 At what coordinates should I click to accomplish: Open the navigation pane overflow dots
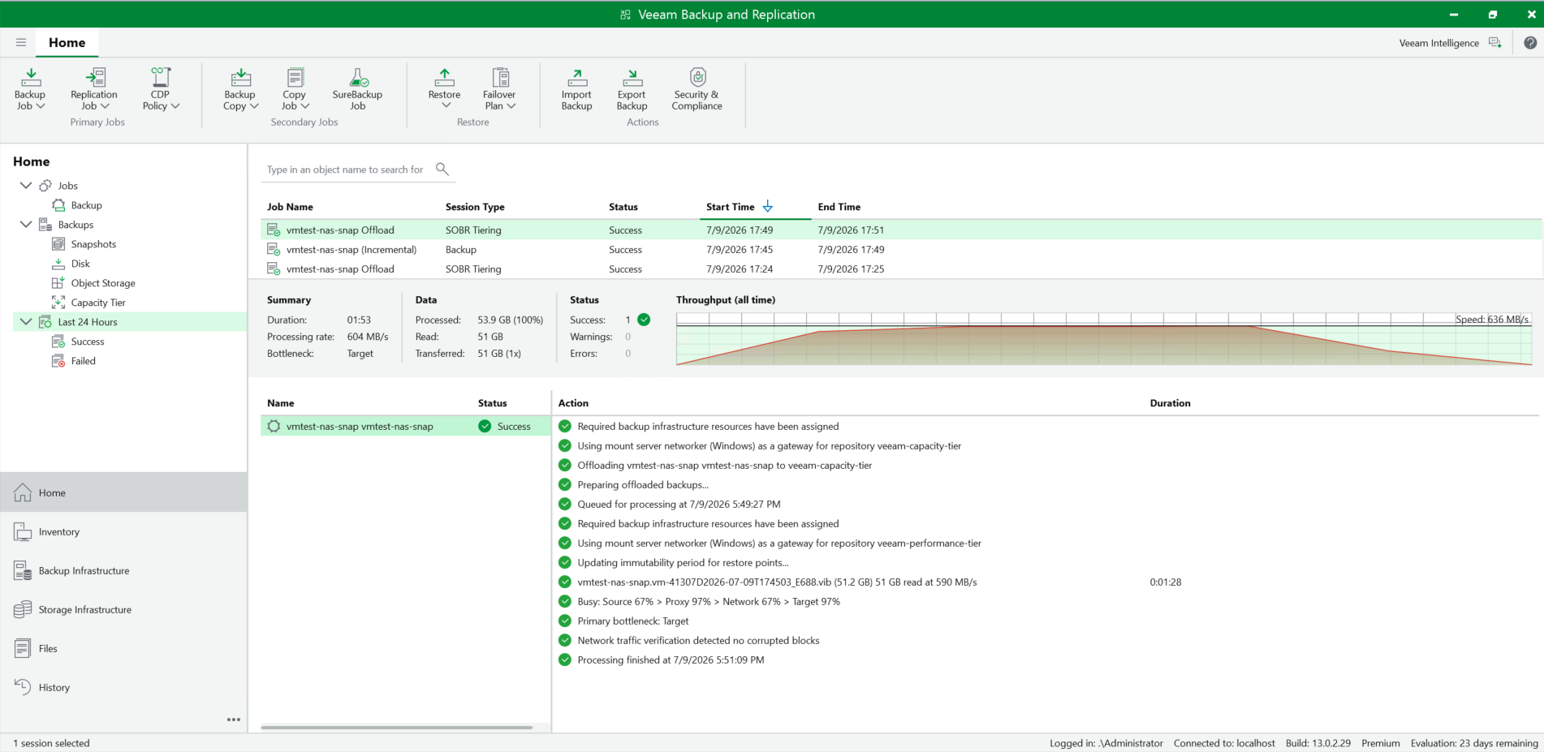coord(234,720)
